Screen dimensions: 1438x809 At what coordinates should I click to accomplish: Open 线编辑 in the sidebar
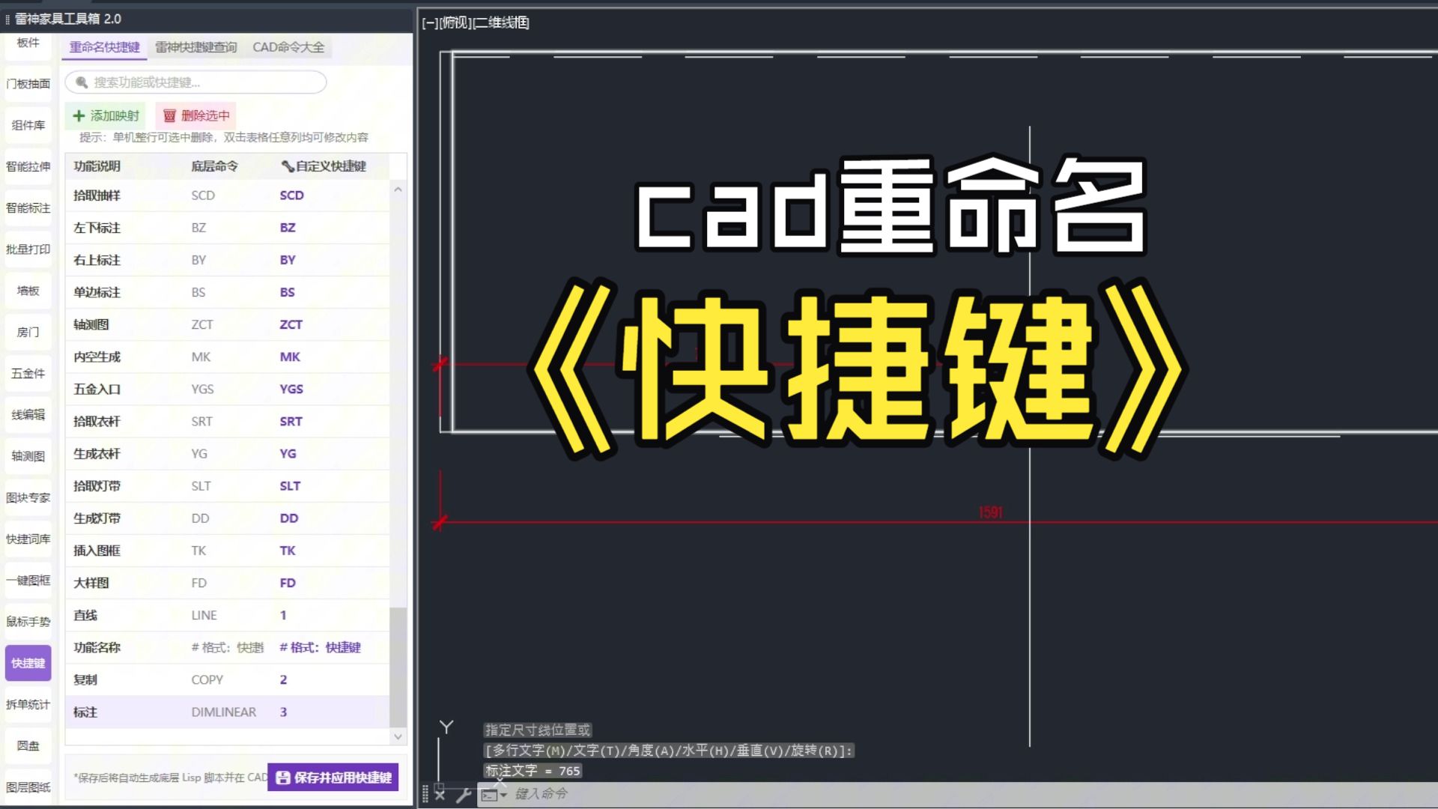click(x=28, y=414)
